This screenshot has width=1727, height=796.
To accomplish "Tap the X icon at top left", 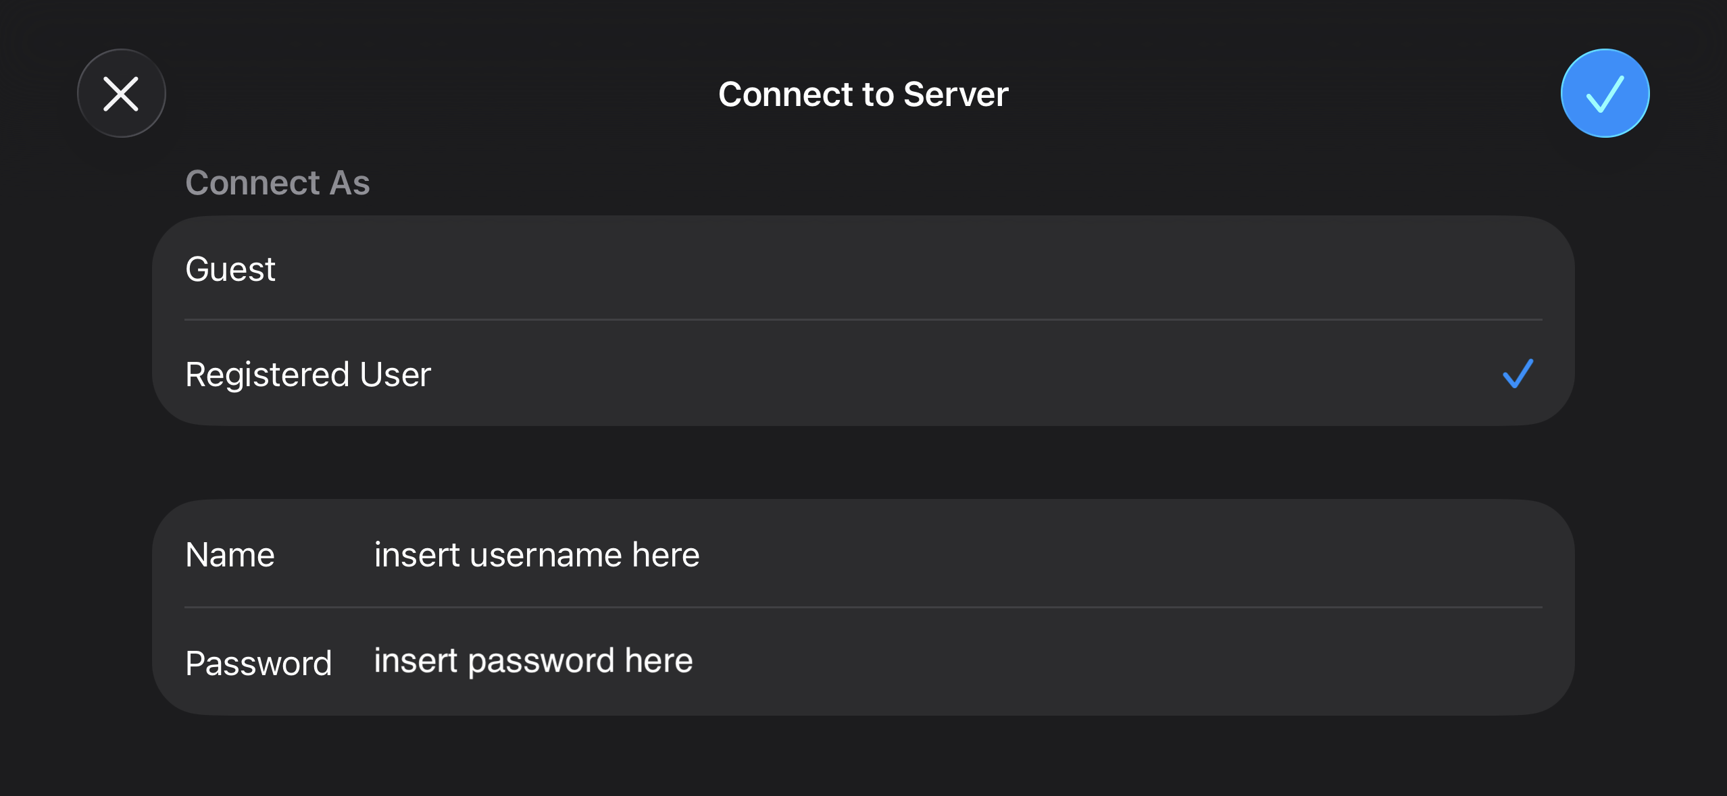I will tap(122, 93).
